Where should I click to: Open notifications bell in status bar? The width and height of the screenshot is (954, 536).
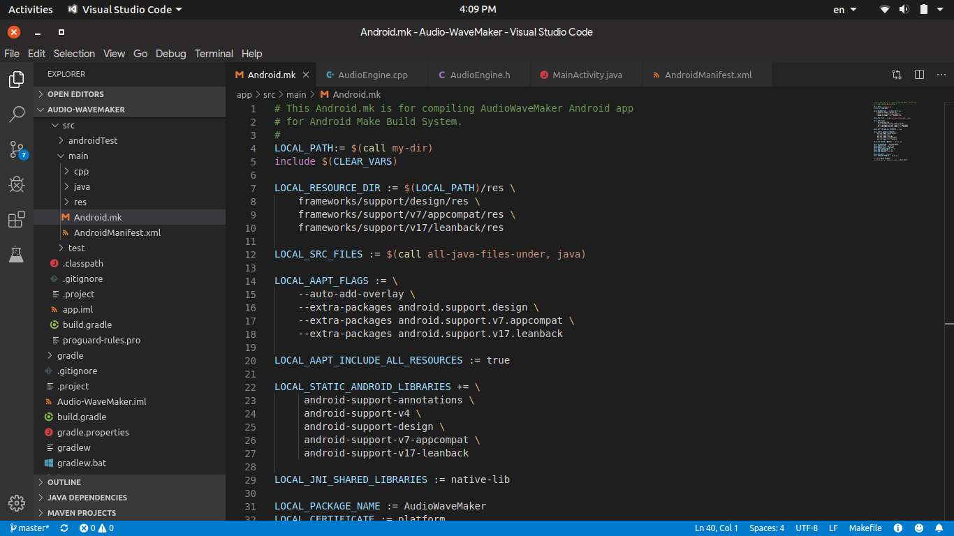pyautogui.click(x=940, y=528)
